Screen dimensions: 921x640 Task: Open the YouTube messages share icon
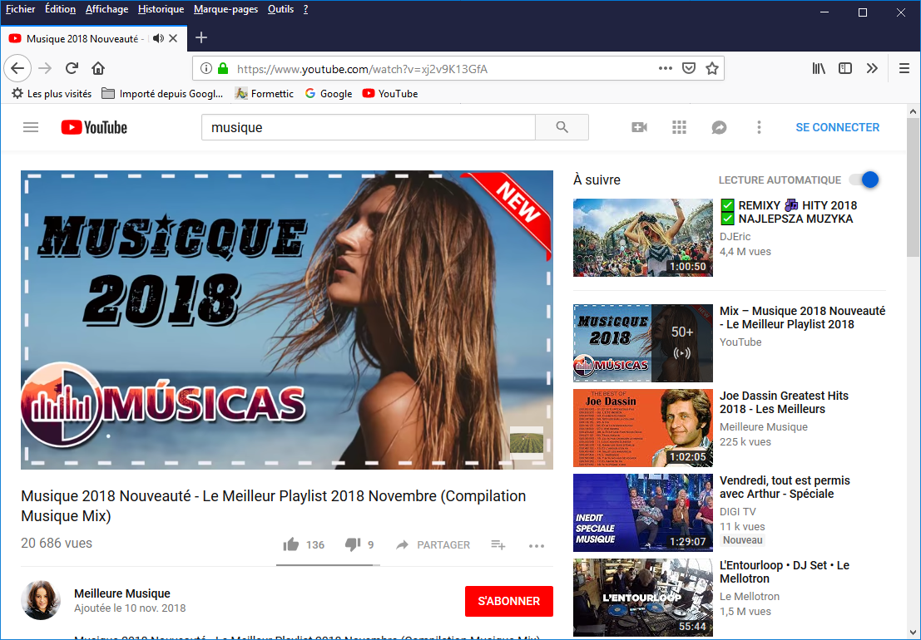coord(719,127)
